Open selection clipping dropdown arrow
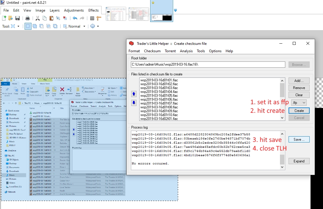Screen dimensions: 323x209 (98, 26)
